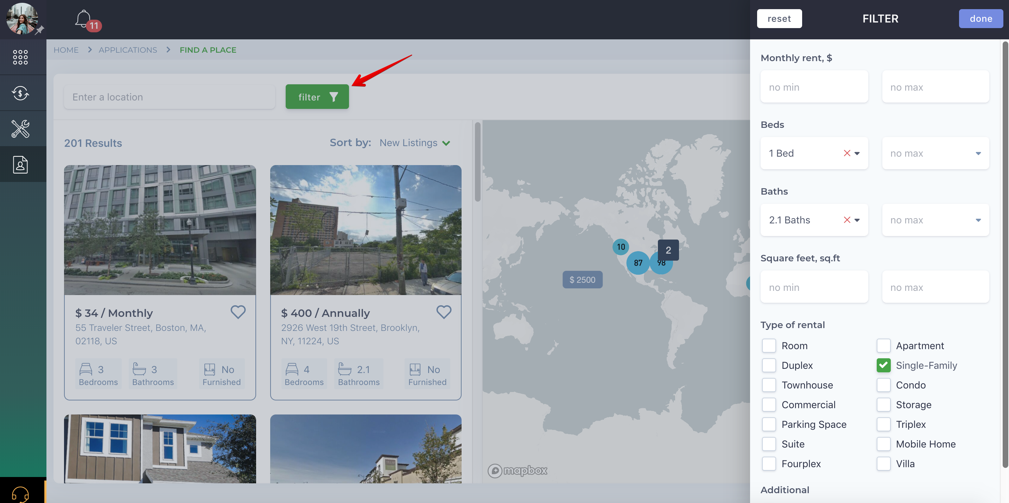Clear the 2.1 Baths selection with the X
1009x503 pixels.
tap(847, 220)
